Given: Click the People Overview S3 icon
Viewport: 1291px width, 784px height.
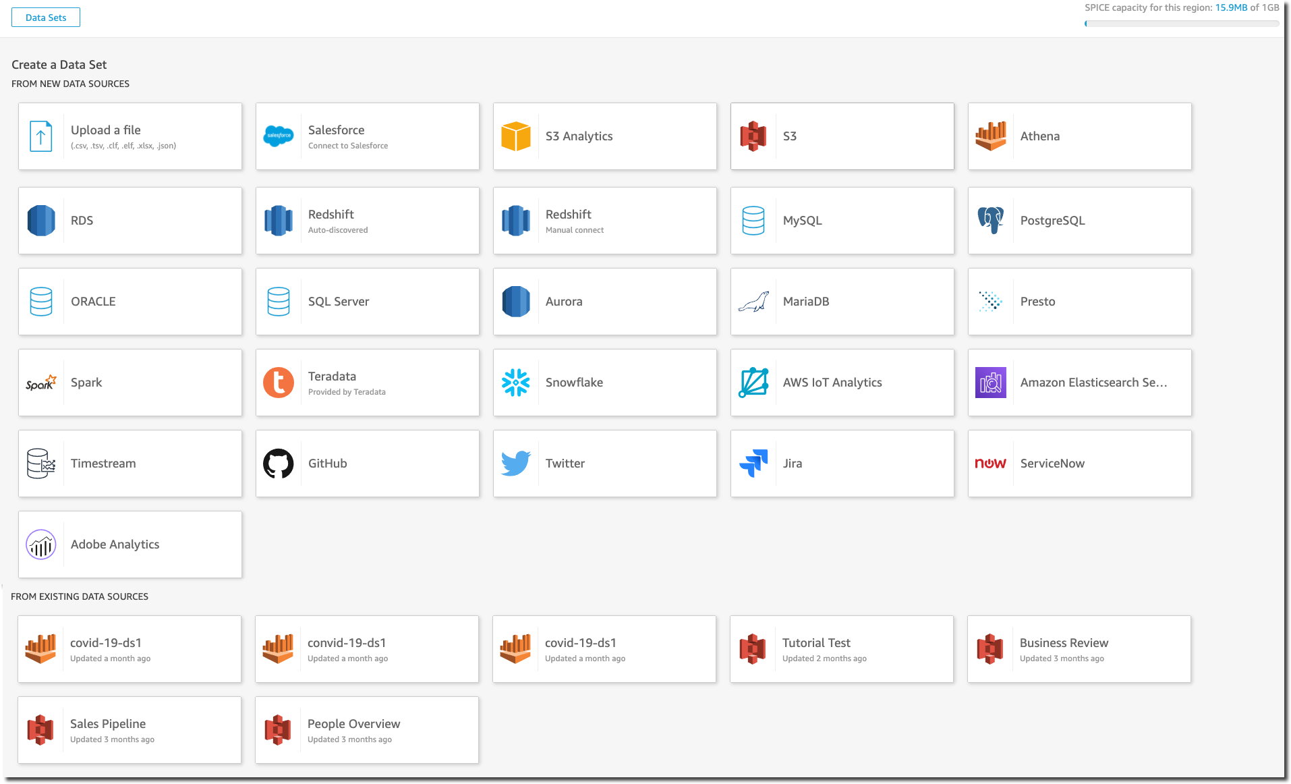Looking at the screenshot, I should tap(278, 730).
